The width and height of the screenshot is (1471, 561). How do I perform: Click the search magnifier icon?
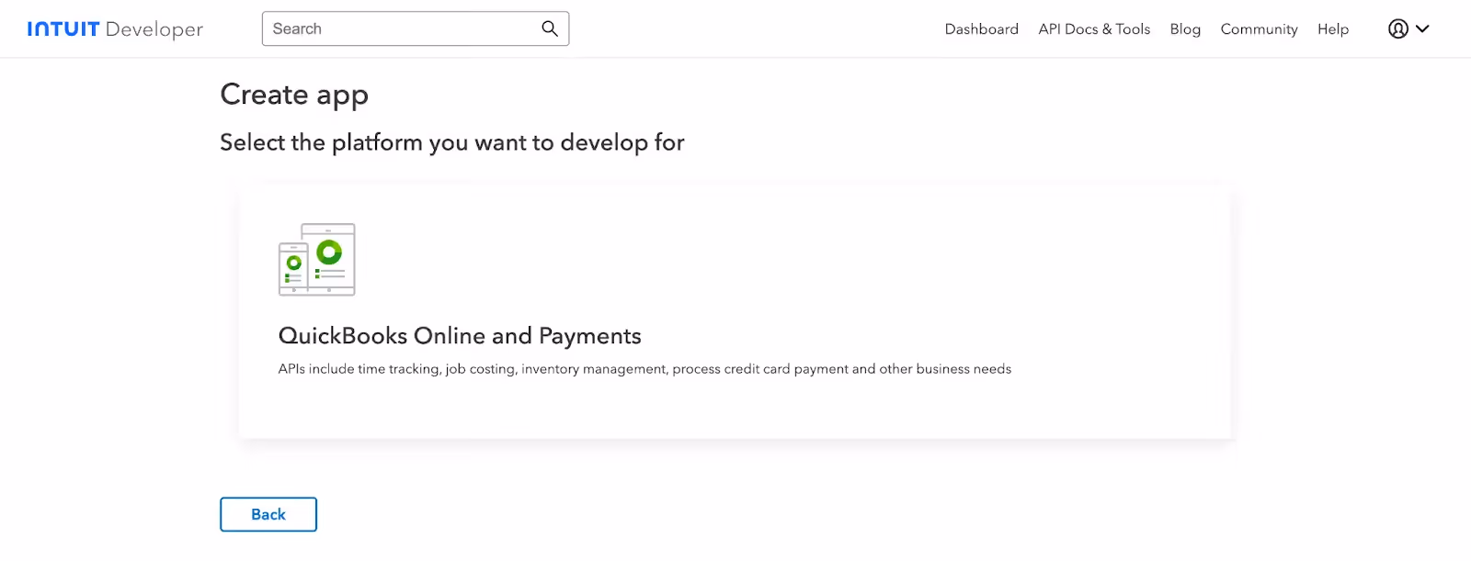550,28
